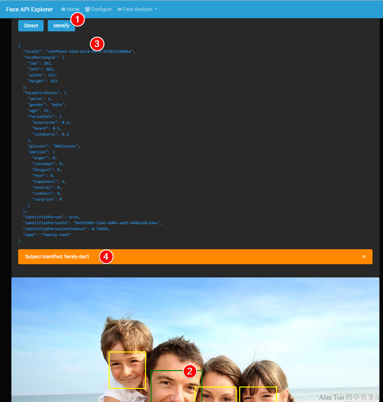
Task: Expand the Face Analysis dropdown menu
Action: click(137, 9)
